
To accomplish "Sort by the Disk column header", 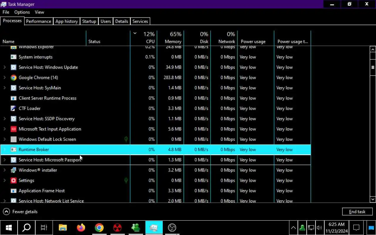I will (x=197, y=38).
